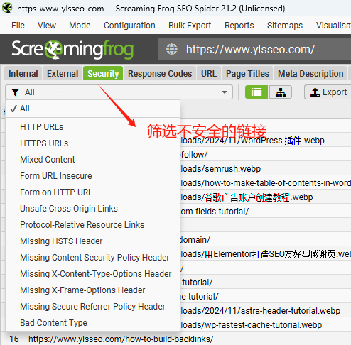Choose Bad Content Type filter
Image resolution: width=351 pixels, height=345 pixels.
92,323
